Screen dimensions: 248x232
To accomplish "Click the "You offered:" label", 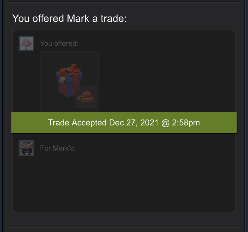I will tap(59, 43).
